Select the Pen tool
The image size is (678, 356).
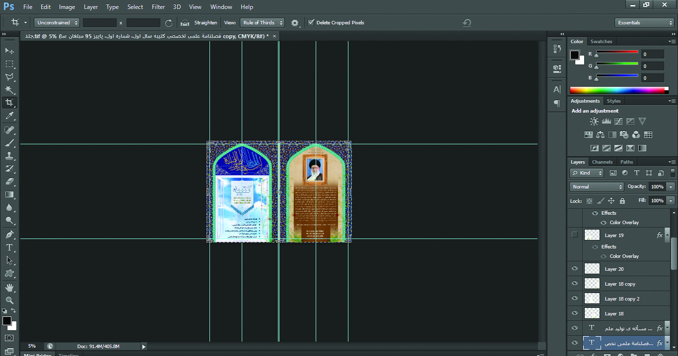(x=9, y=234)
